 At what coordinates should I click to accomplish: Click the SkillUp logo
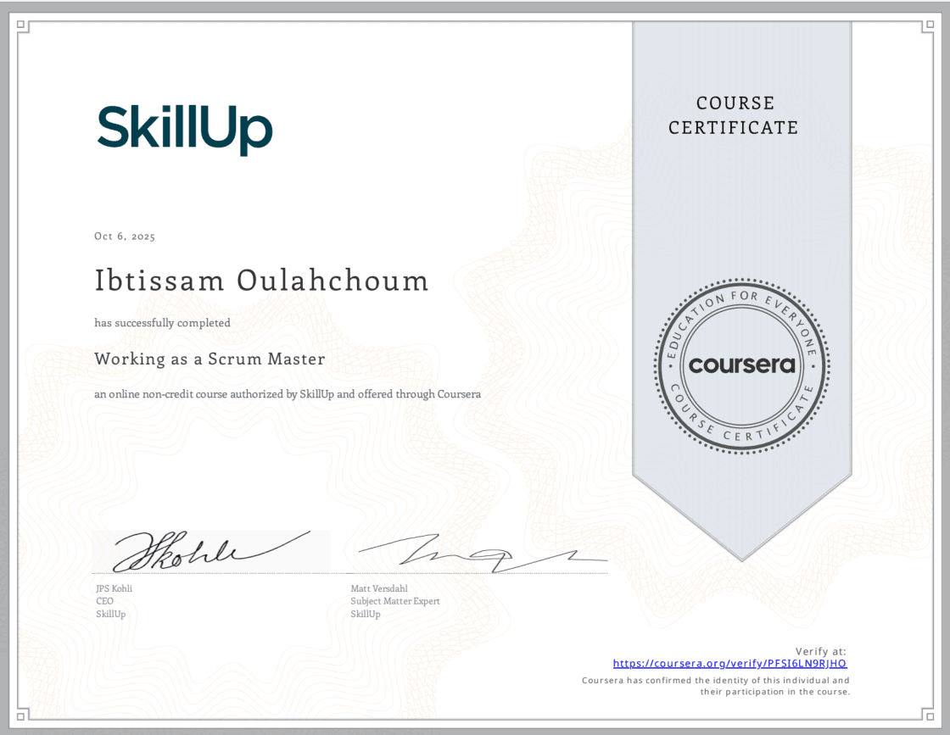[x=185, y=130]
